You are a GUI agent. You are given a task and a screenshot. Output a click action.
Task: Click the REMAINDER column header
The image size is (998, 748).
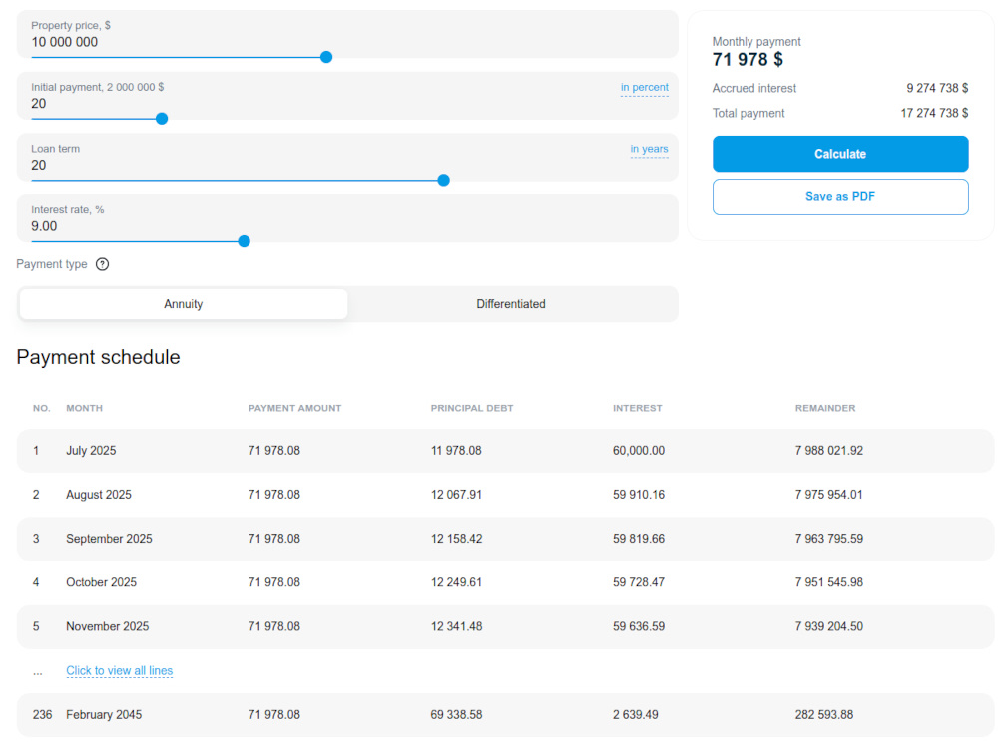click(825, 408)
